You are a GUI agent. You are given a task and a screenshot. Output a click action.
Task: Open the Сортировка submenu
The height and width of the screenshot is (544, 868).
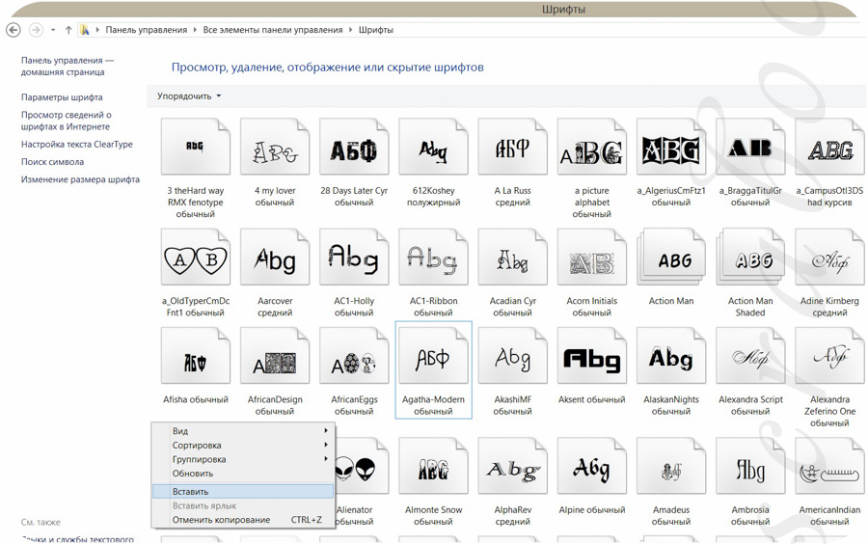(243, 445)
